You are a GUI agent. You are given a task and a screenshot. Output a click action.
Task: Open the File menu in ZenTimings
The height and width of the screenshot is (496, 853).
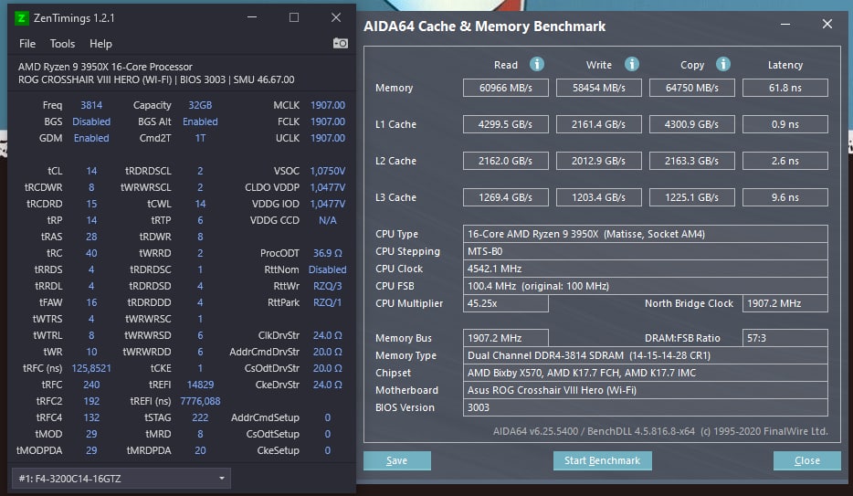pyautogui.click(x=27, y=44)
